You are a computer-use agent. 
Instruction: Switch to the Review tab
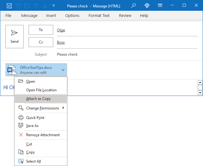click(125, 16)
